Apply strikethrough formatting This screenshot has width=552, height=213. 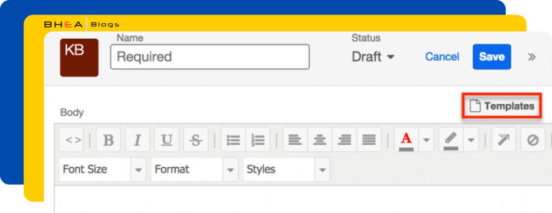196,139
